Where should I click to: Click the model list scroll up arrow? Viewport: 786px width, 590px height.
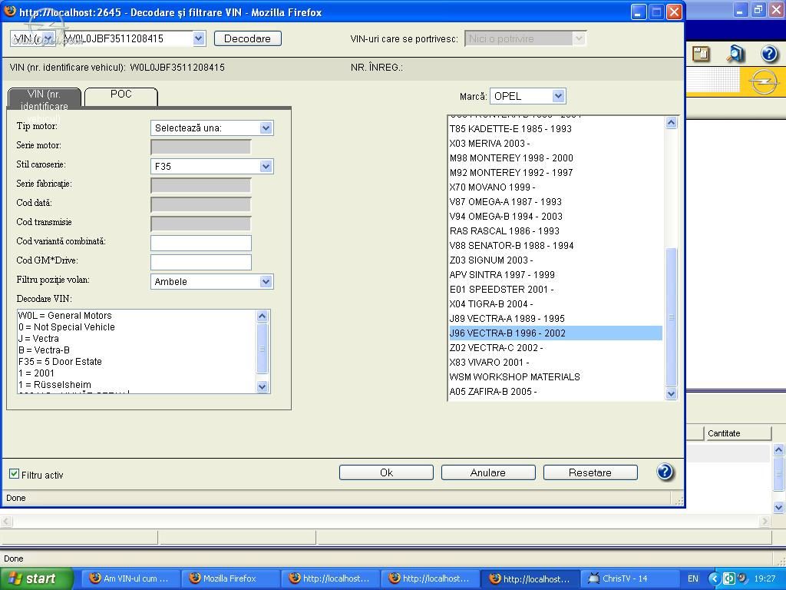click(671, 123)
